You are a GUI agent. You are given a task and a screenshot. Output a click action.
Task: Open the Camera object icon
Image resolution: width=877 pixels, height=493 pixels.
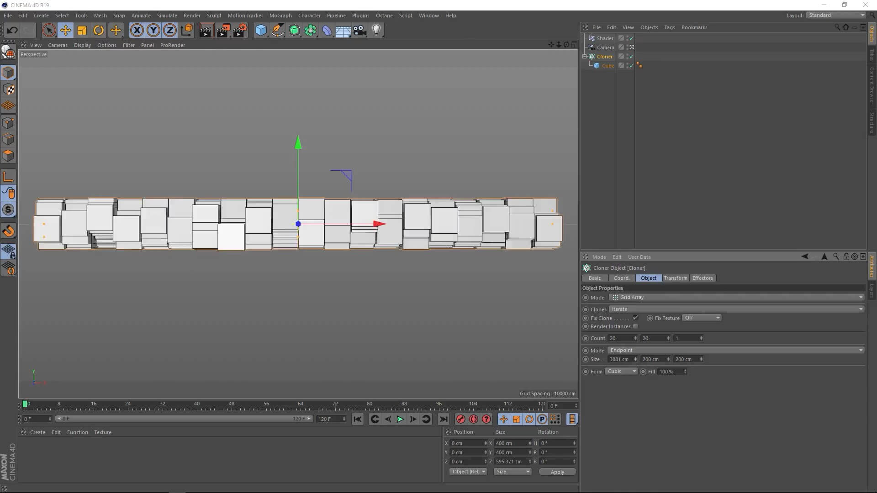click(360, 31)
